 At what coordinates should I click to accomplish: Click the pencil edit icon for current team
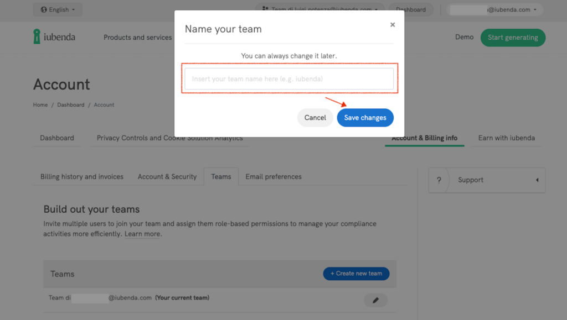(x=375, y=300)
